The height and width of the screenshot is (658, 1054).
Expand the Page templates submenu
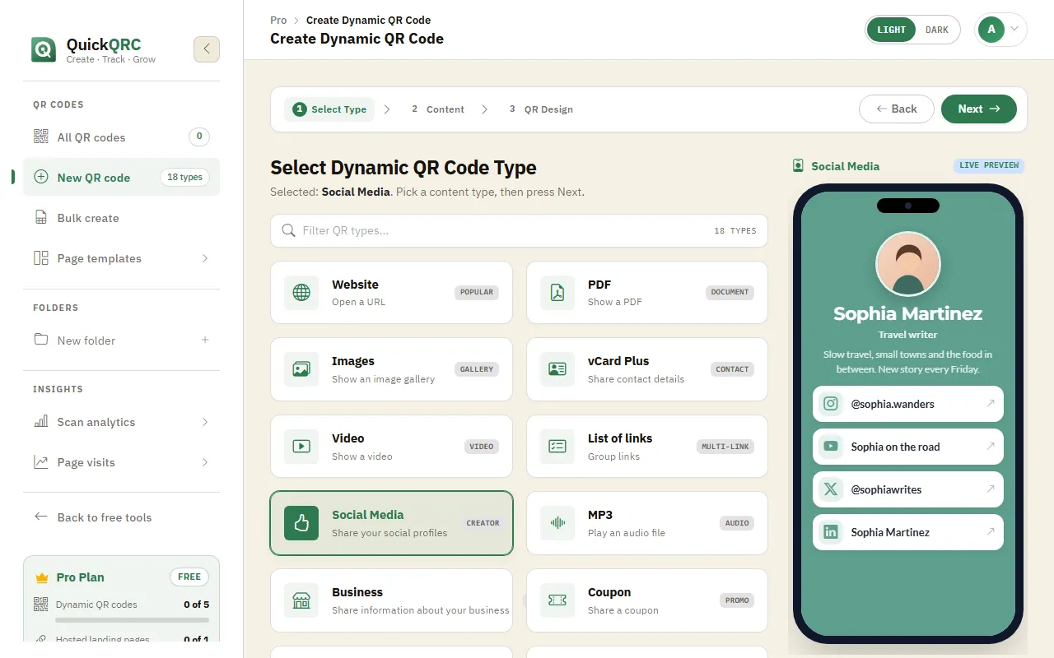[205, 258]
